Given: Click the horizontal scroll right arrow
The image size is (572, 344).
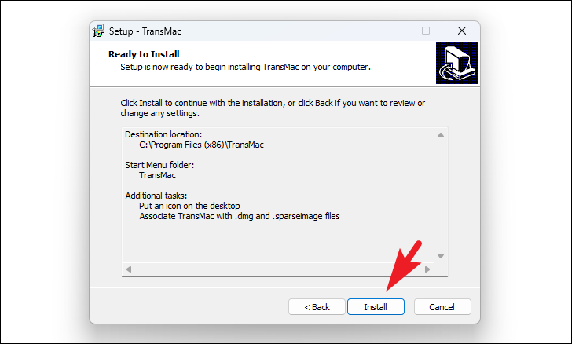Looking at the screenshot, I should 427,269.
